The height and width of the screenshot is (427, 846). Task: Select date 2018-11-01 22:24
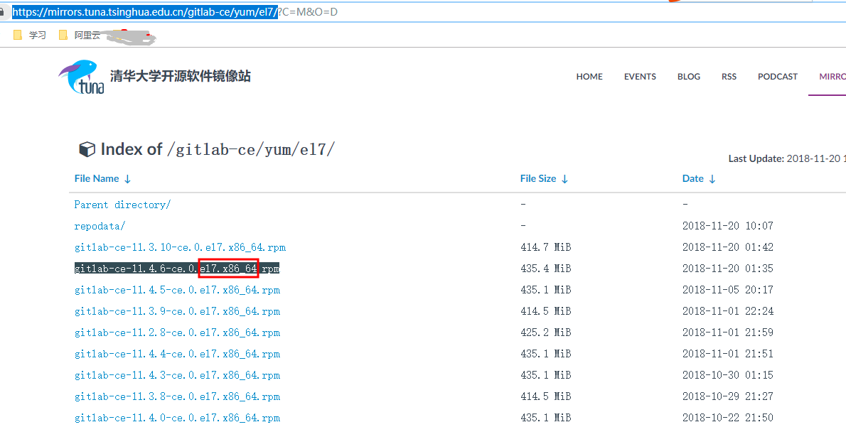[x=728, y=311]
